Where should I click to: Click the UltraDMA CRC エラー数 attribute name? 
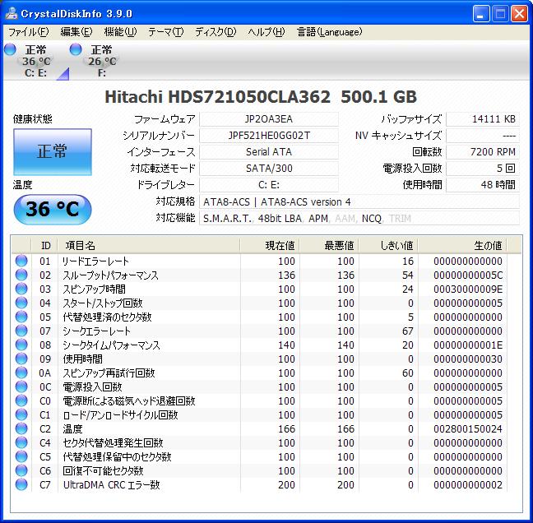112,485
